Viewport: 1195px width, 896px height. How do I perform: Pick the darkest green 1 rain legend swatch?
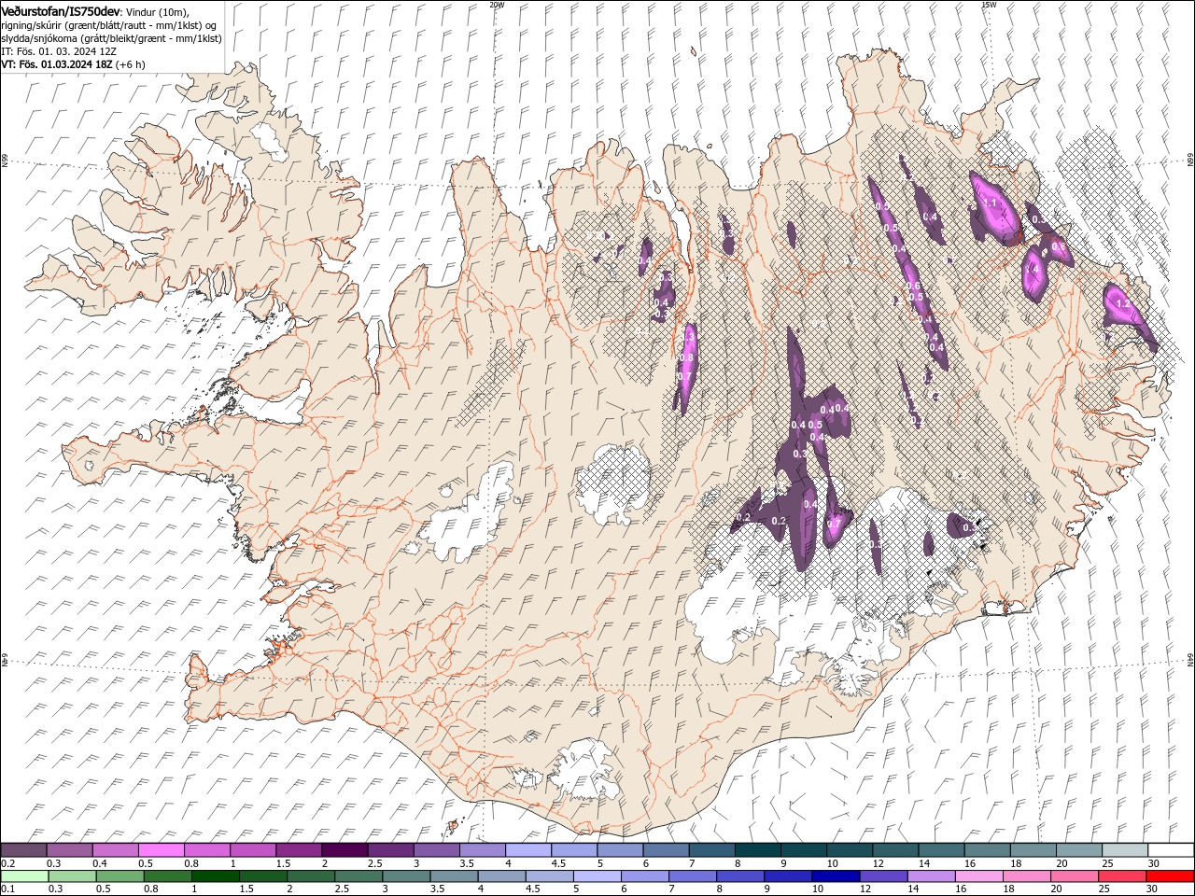click(x=215, y=876)
